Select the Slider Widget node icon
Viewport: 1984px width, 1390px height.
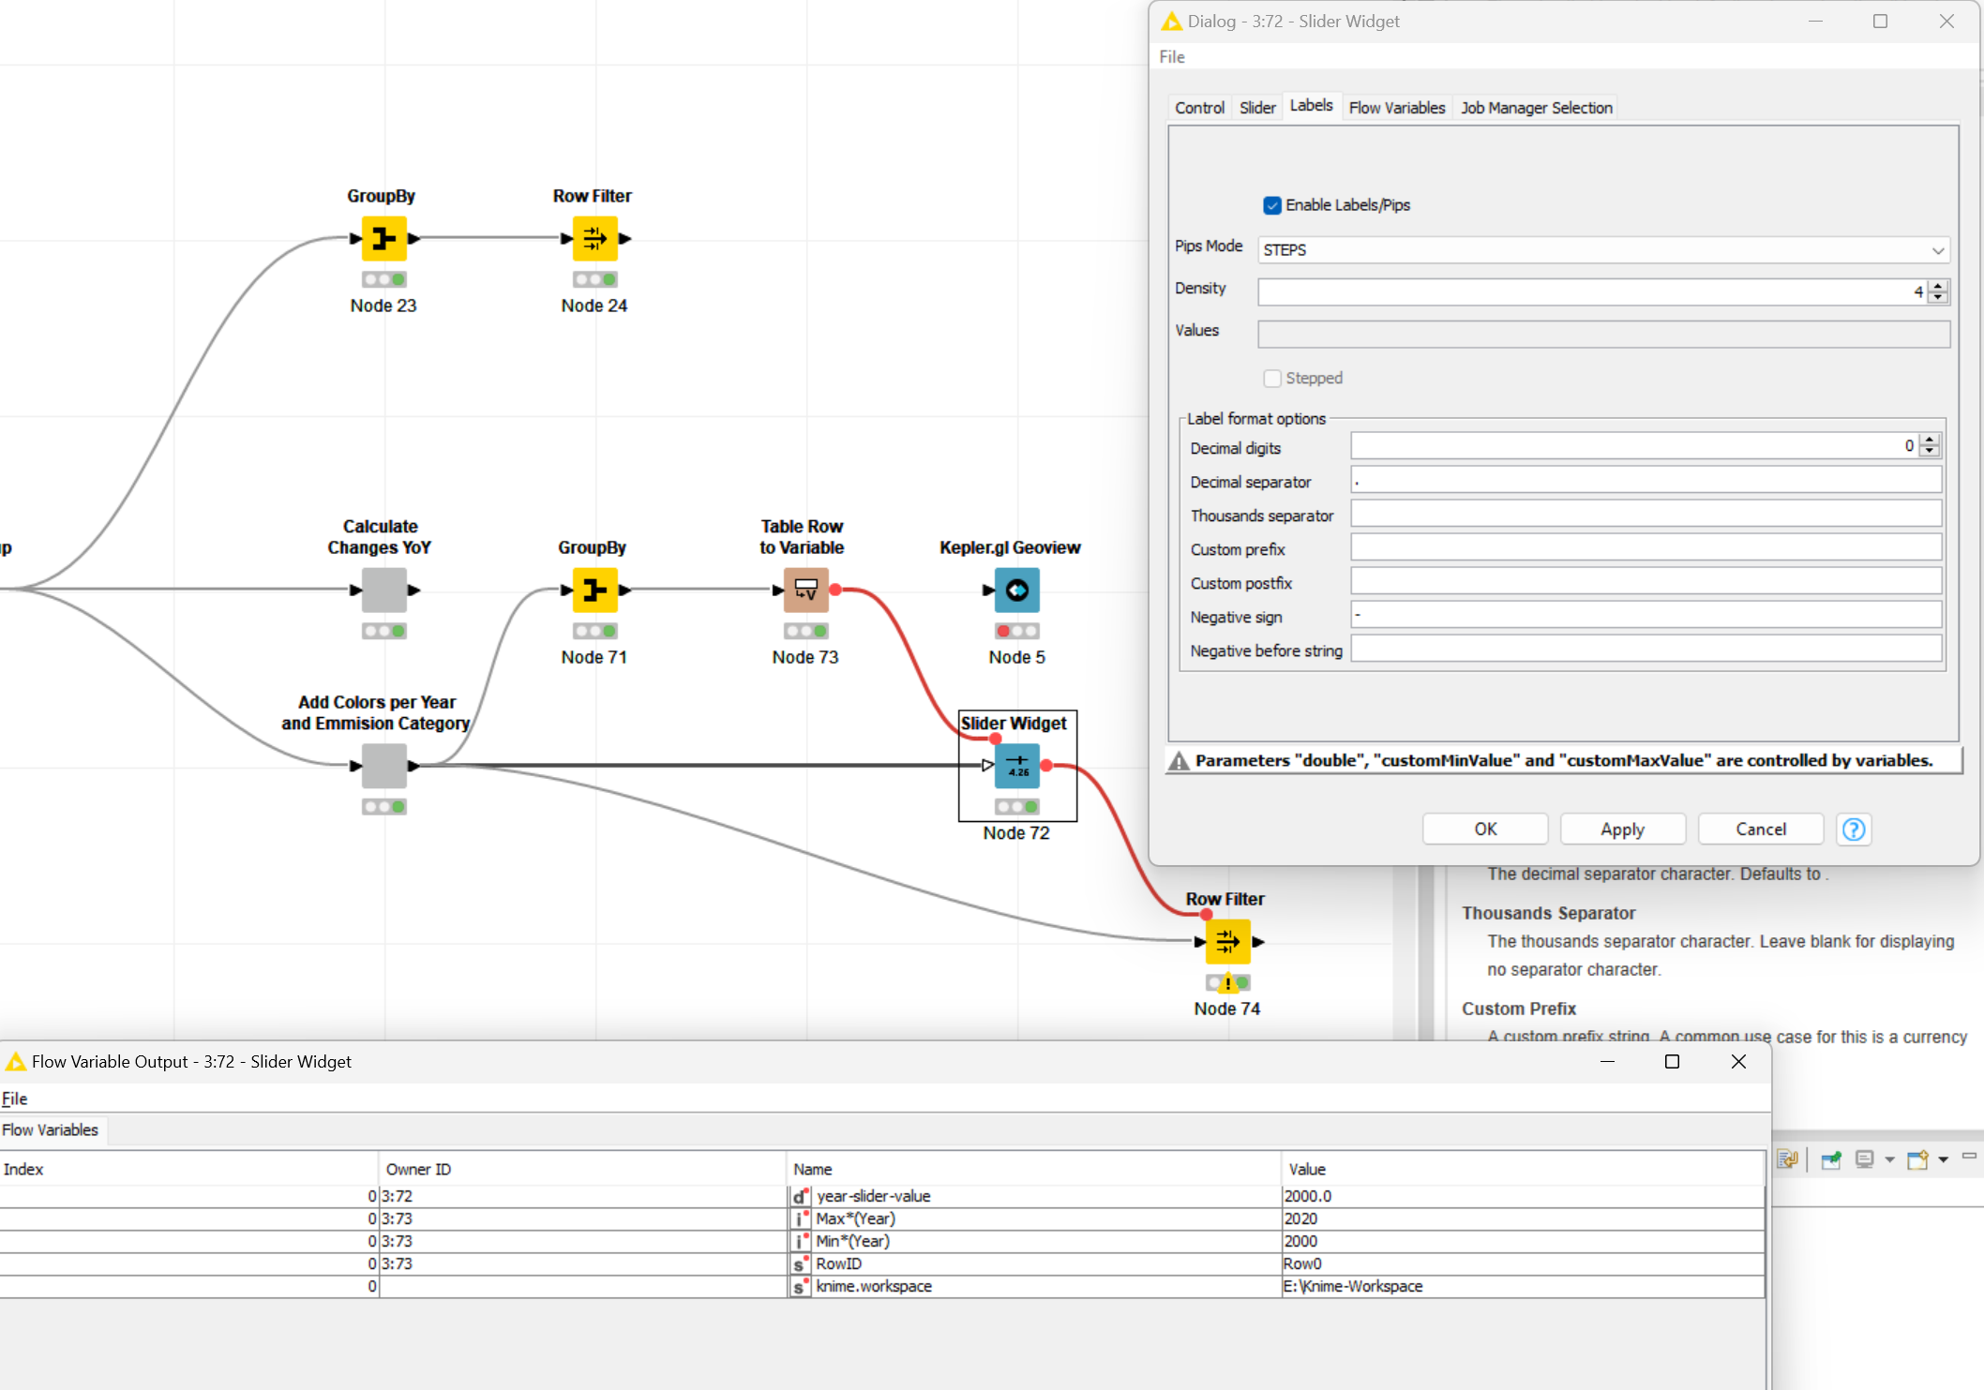tap(1017, 766)
